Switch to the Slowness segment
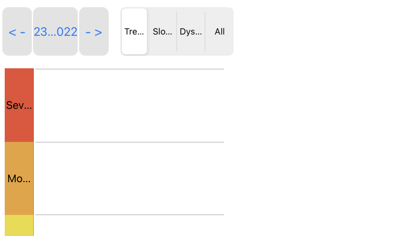The height and width of the screenshot is (236, 420). [x=162, y=31]
